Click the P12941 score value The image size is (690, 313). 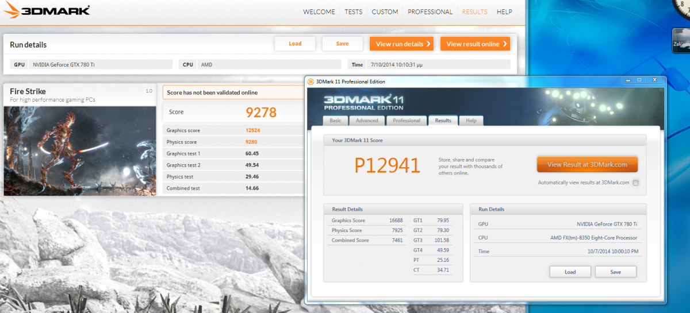pos(387,165)
